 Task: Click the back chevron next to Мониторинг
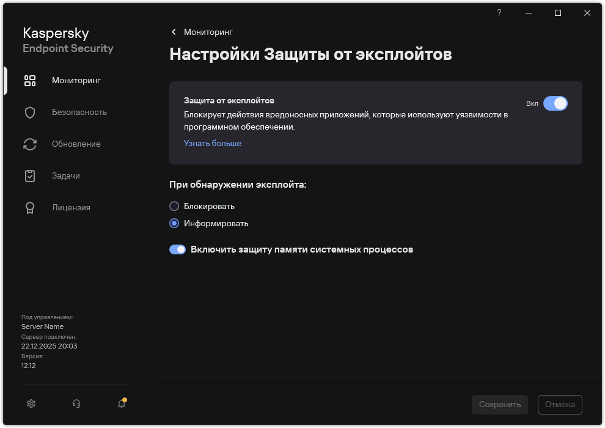173,32
